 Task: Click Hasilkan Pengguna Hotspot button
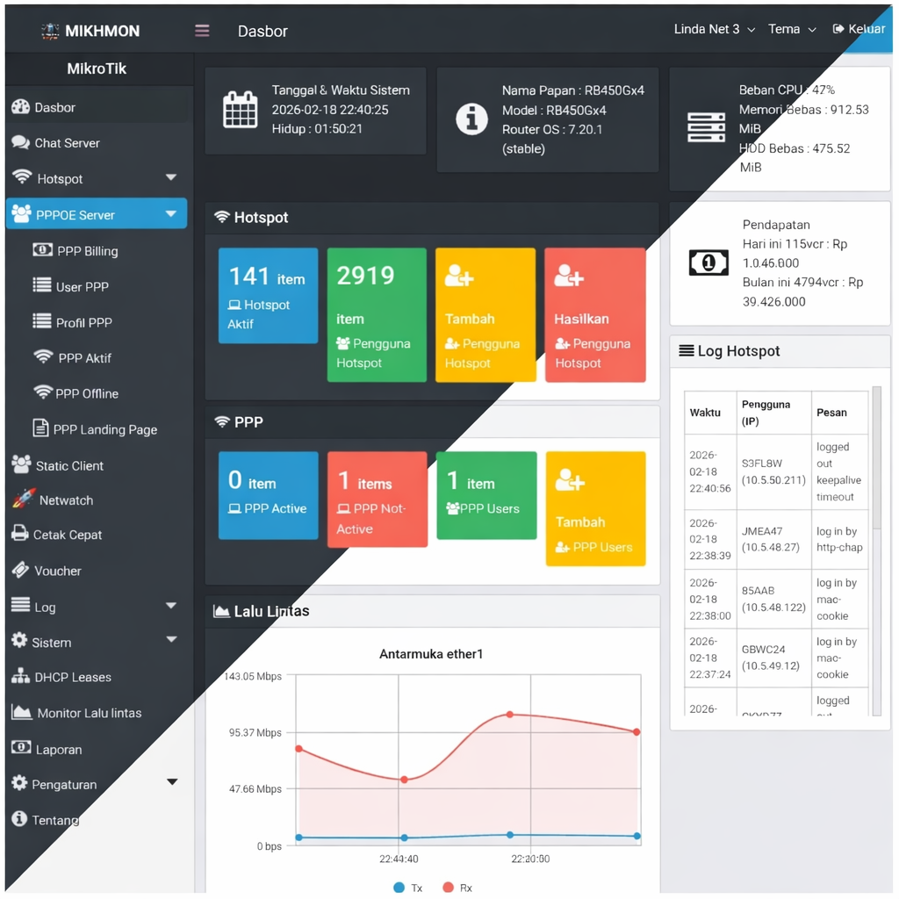click(595, 315)
